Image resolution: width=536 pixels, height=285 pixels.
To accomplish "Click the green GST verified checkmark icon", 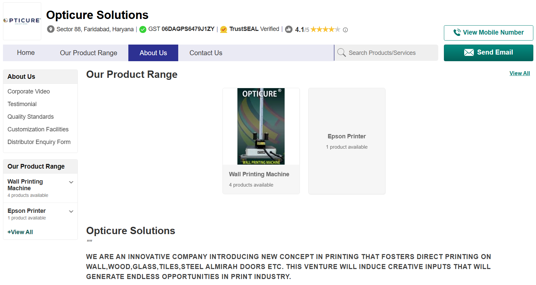I will [x=143, y=29].
